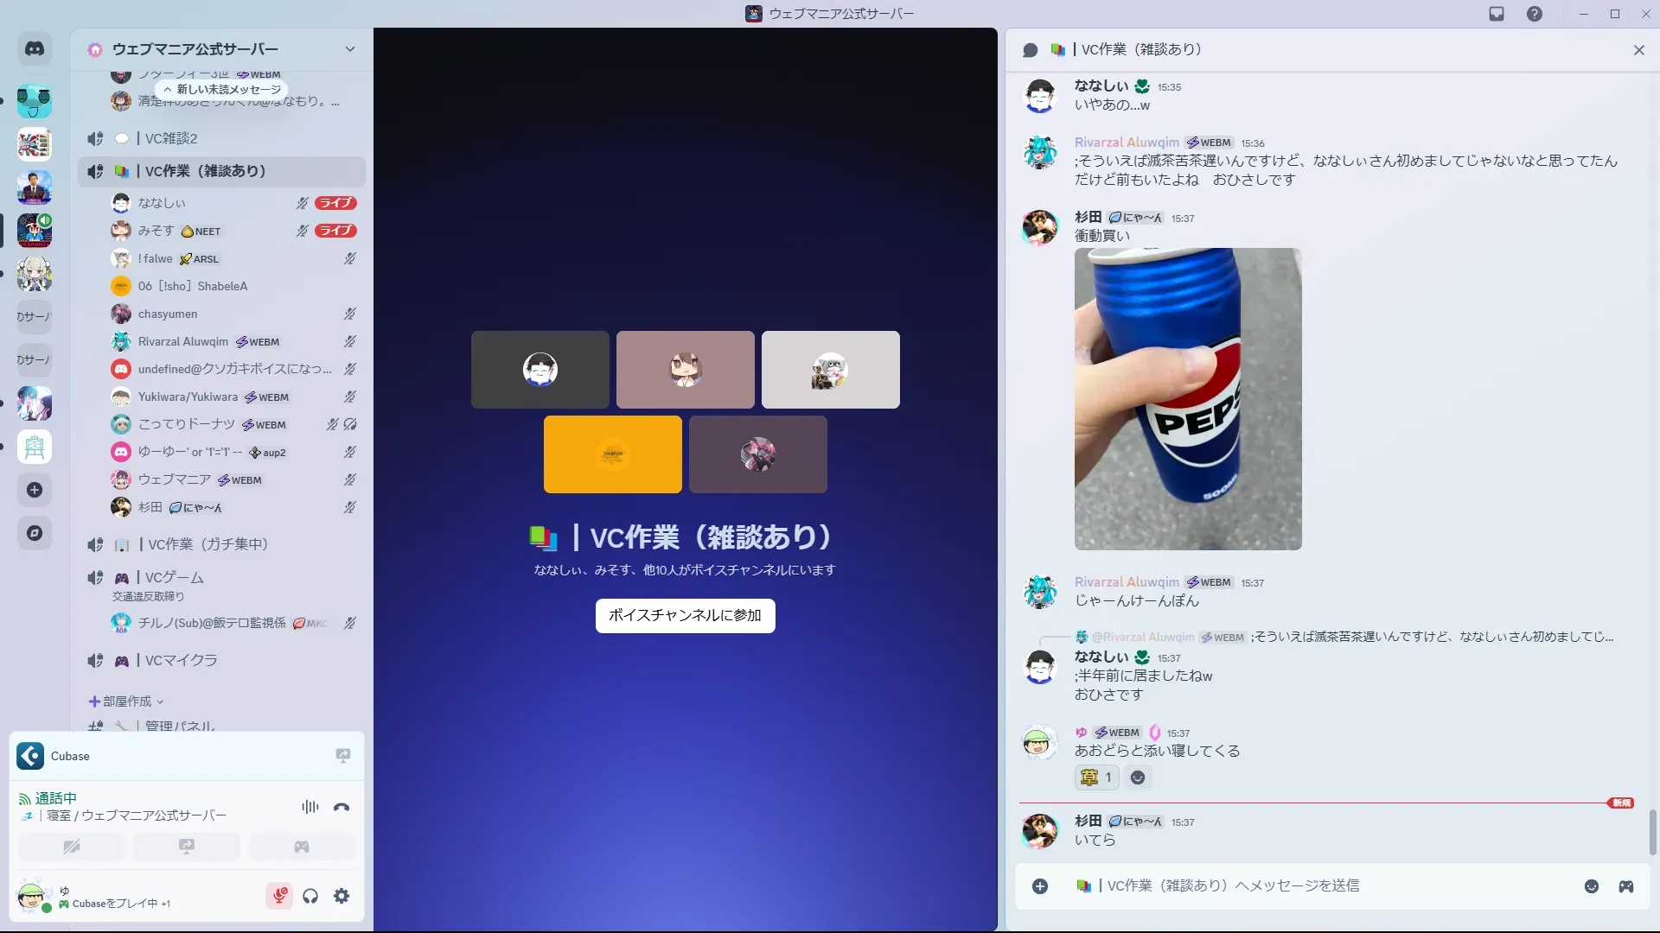The height and width of the screenshot is (933, 1660).
Task: Open the emoji picker in message box
Action: tap(1591, 886)
